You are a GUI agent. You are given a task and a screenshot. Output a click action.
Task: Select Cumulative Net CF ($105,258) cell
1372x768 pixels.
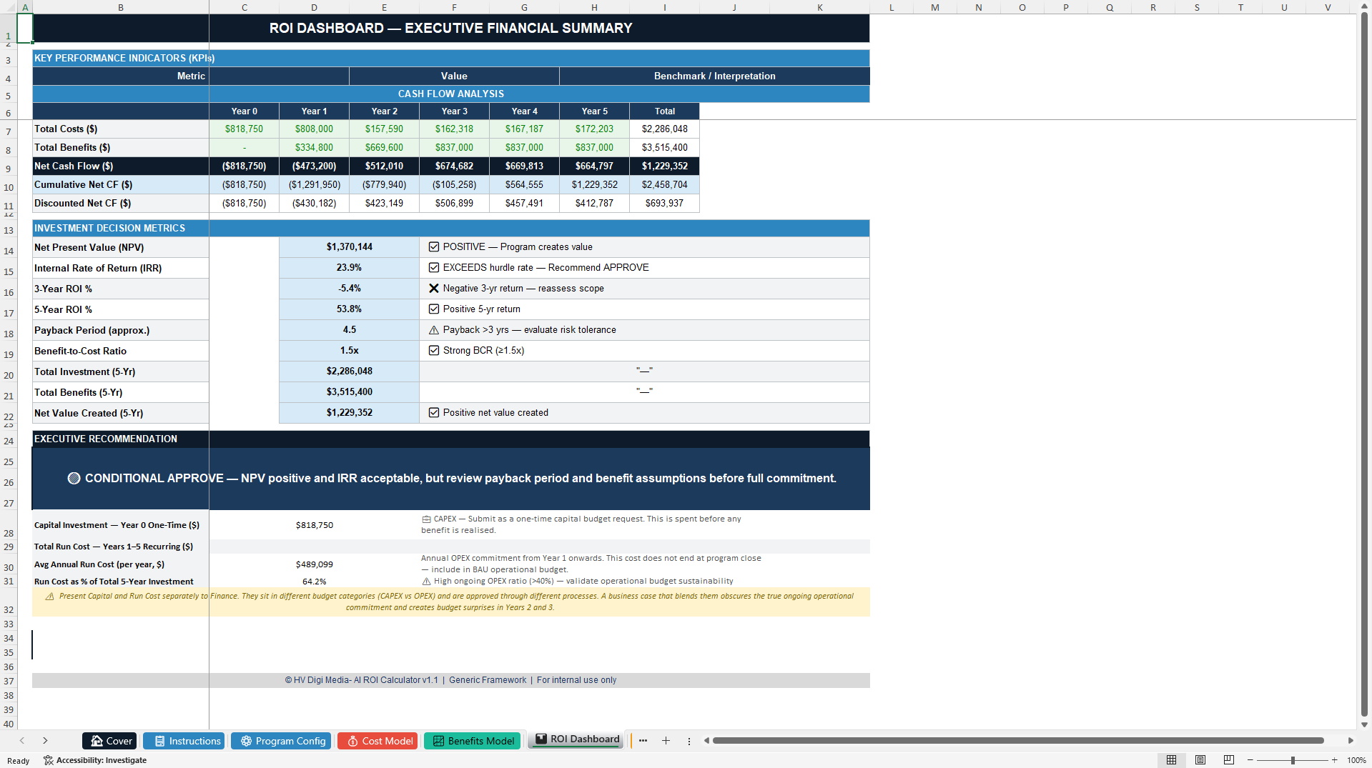click(x=454, y=185)
